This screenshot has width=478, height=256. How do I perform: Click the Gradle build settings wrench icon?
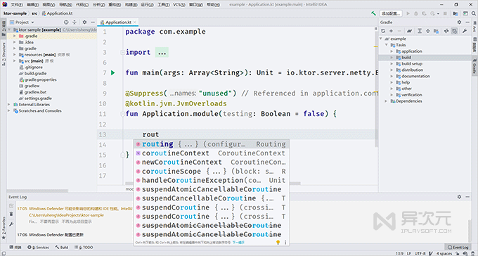pos(465,31)
